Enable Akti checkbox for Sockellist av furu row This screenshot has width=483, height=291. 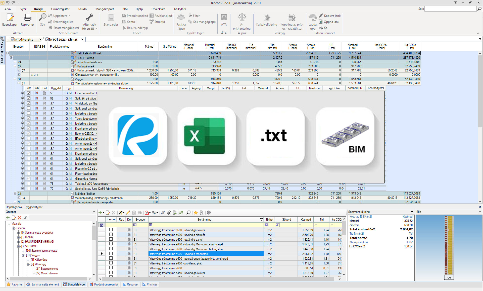pyautogui.click(x=29, y=188)
